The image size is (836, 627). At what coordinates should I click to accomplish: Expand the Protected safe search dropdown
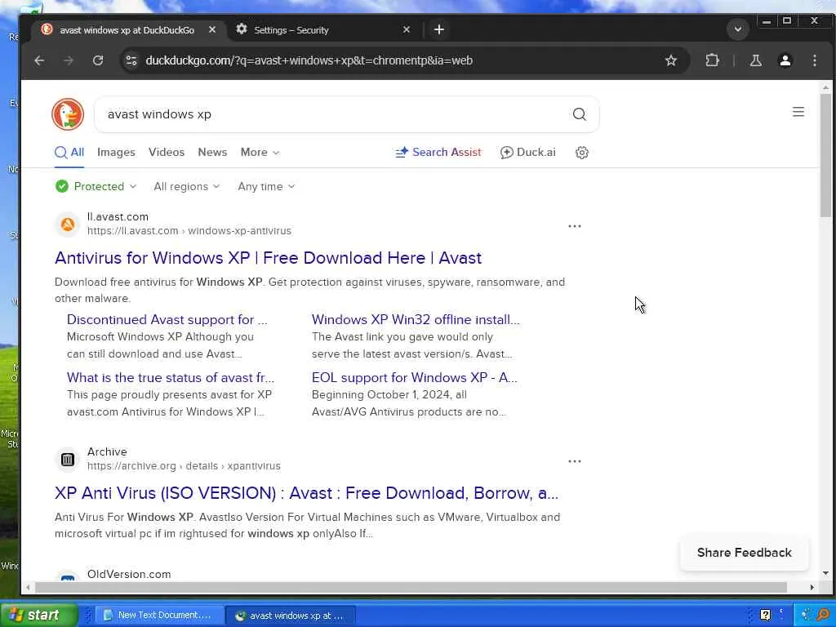click(x=96, y=187)
